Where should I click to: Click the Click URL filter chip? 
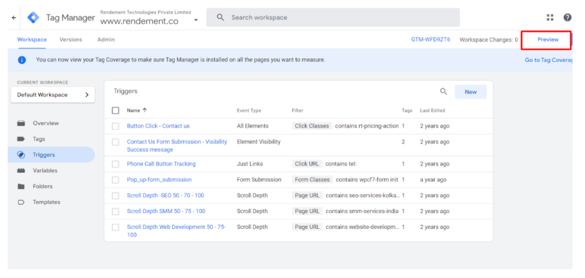[307, 164]
